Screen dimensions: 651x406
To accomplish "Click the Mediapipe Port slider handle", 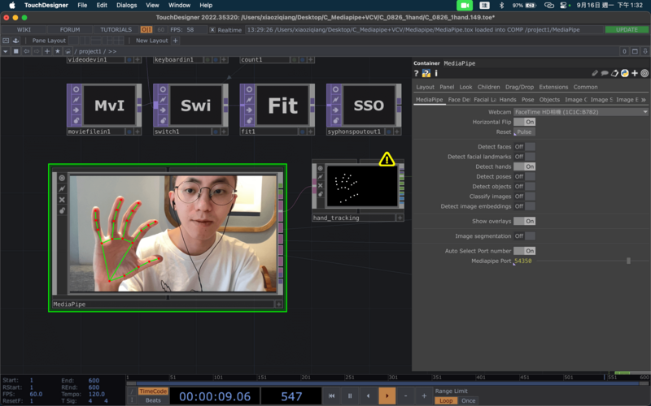I will pos(627,261).
